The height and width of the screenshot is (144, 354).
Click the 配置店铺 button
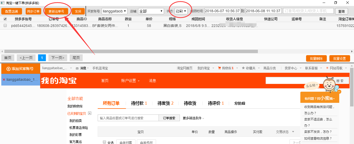click(x=11, y=11)
